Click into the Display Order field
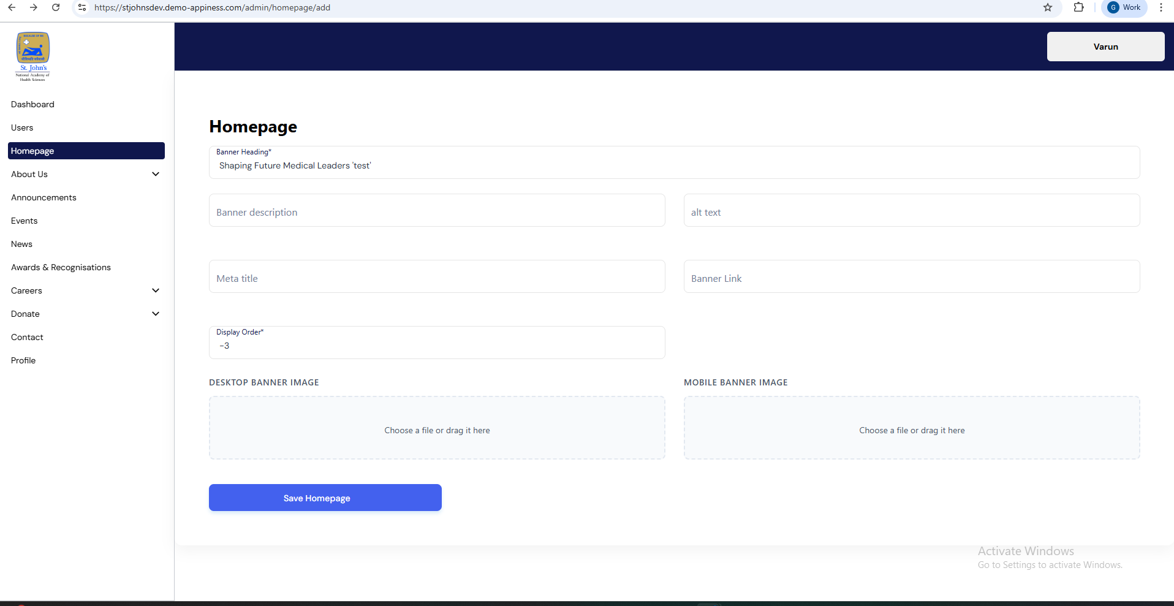Screen dimensions: 1174x606 tap(437, 346)
